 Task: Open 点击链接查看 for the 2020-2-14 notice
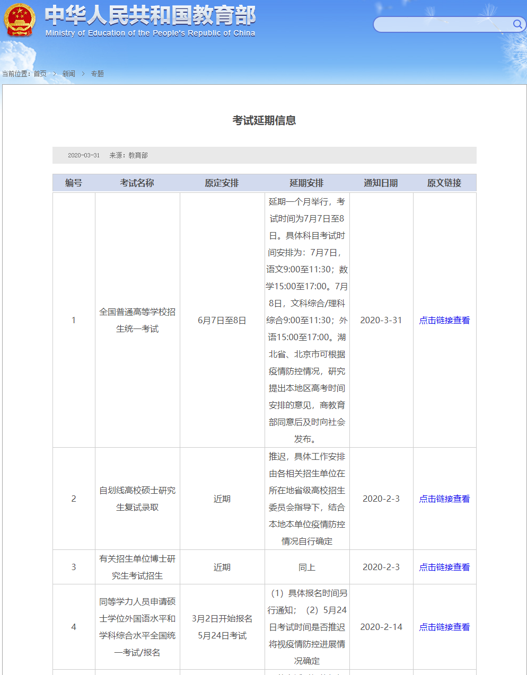coord(444,627)
